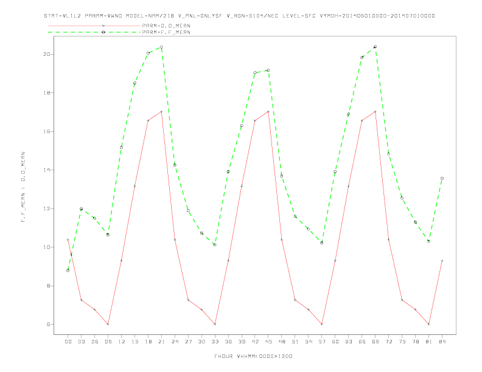Click the x-axis label FHOUR VHHMM:0000>1200
Viewport: 482px width, 372px height.
pos(253,356)
